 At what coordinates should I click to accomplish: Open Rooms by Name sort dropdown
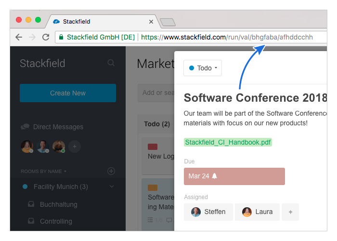(43, 171)
